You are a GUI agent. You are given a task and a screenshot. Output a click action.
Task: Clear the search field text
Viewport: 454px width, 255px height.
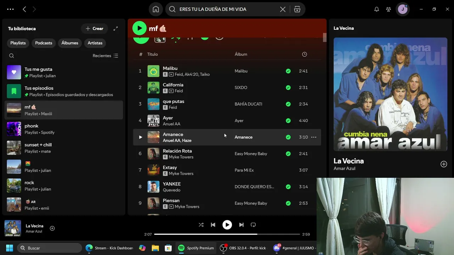click(283, 9)
